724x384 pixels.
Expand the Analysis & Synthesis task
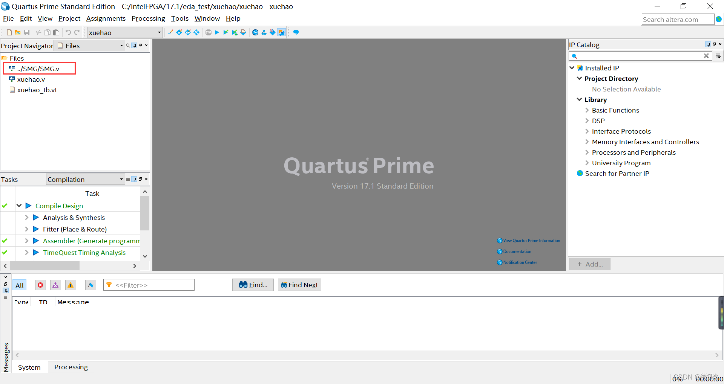26,217
